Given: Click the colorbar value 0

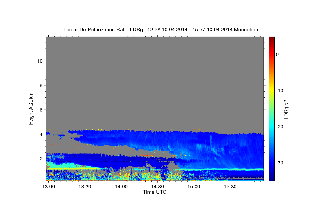Looking at the screenshot, I should [x=277, y=55].
